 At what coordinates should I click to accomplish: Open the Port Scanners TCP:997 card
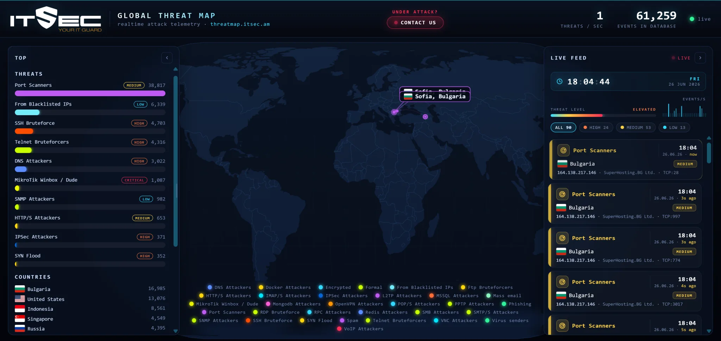[x=625, y=204]
